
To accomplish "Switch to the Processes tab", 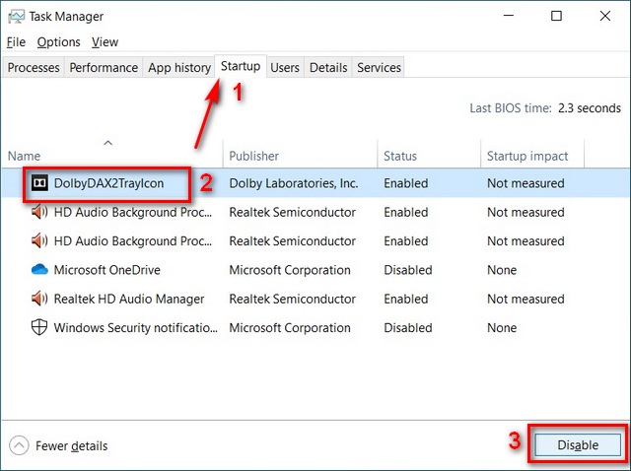I will (34, 67).
